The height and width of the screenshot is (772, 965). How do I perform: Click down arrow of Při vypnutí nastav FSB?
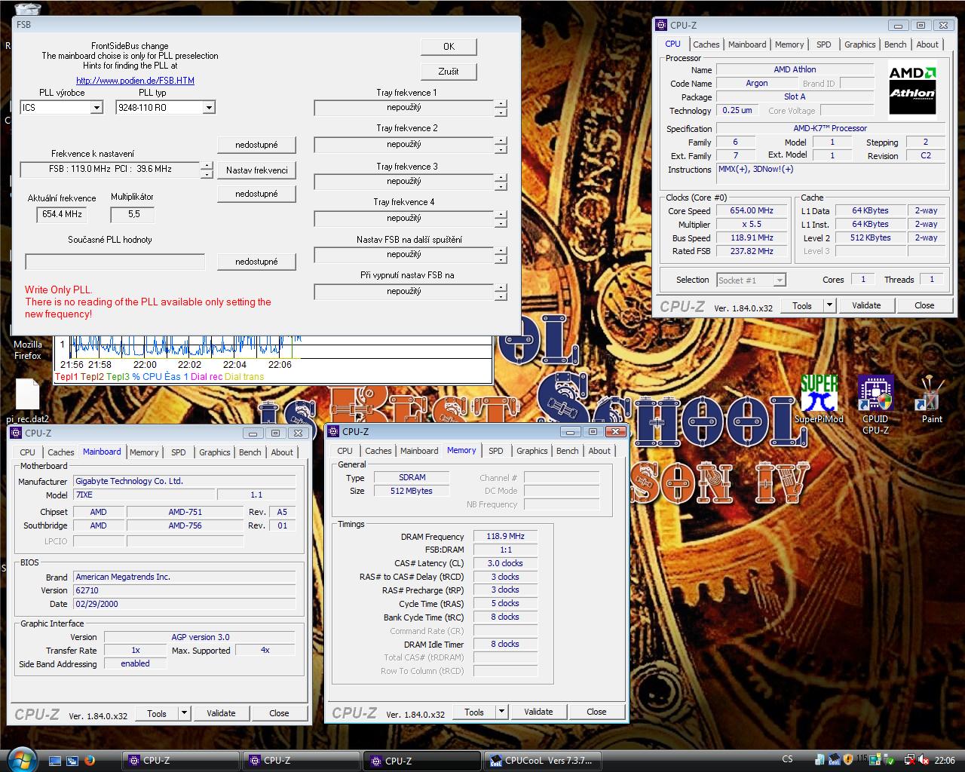pyautogui.click(x=501, y=296)
